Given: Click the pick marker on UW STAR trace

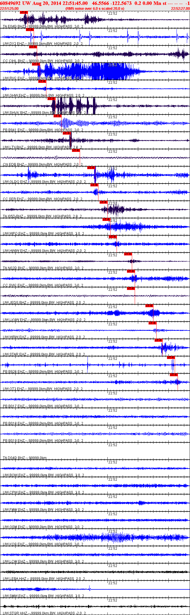Looking at the screenshot, I should coord(158,340).
